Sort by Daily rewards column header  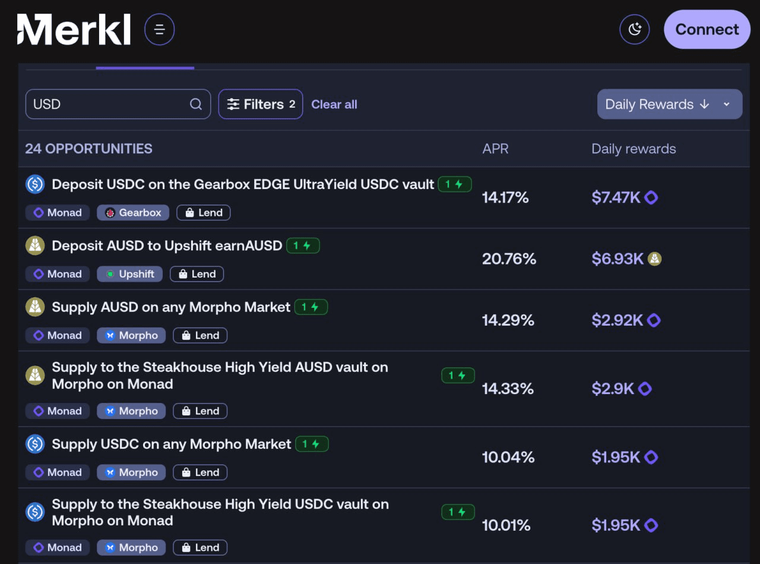634,149
